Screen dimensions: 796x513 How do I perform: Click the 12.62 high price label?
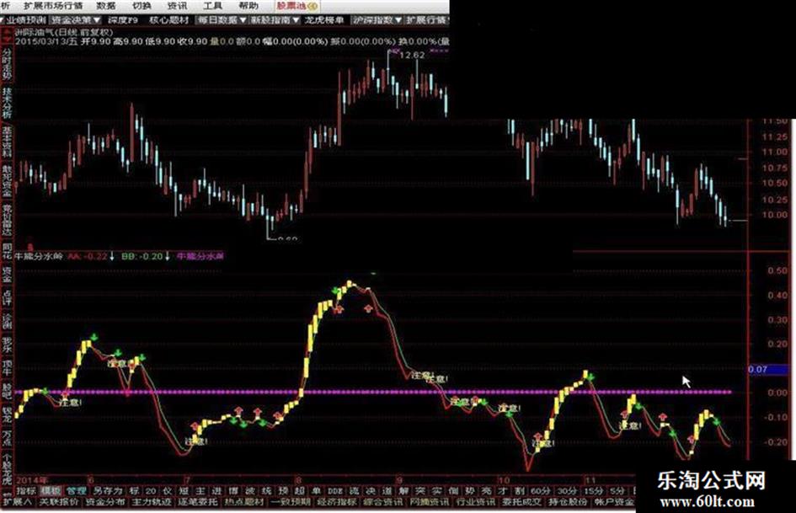tap(412, 55)
